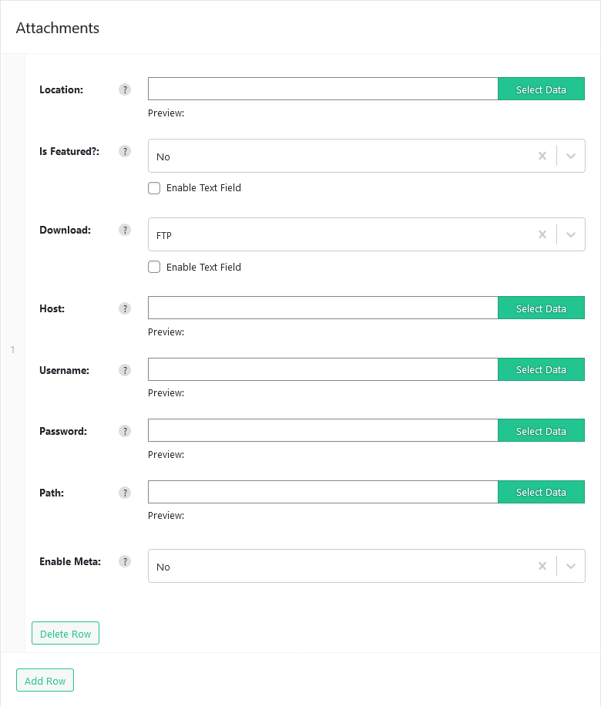Open the Download dropdown chevron

click(x=571, y=234)
